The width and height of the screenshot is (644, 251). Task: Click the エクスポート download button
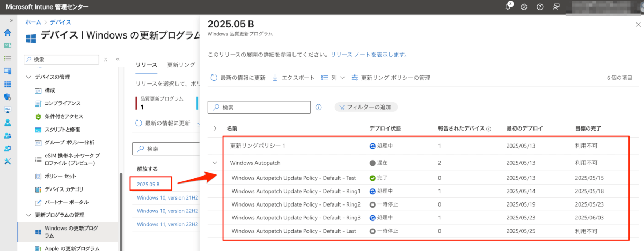294,78
